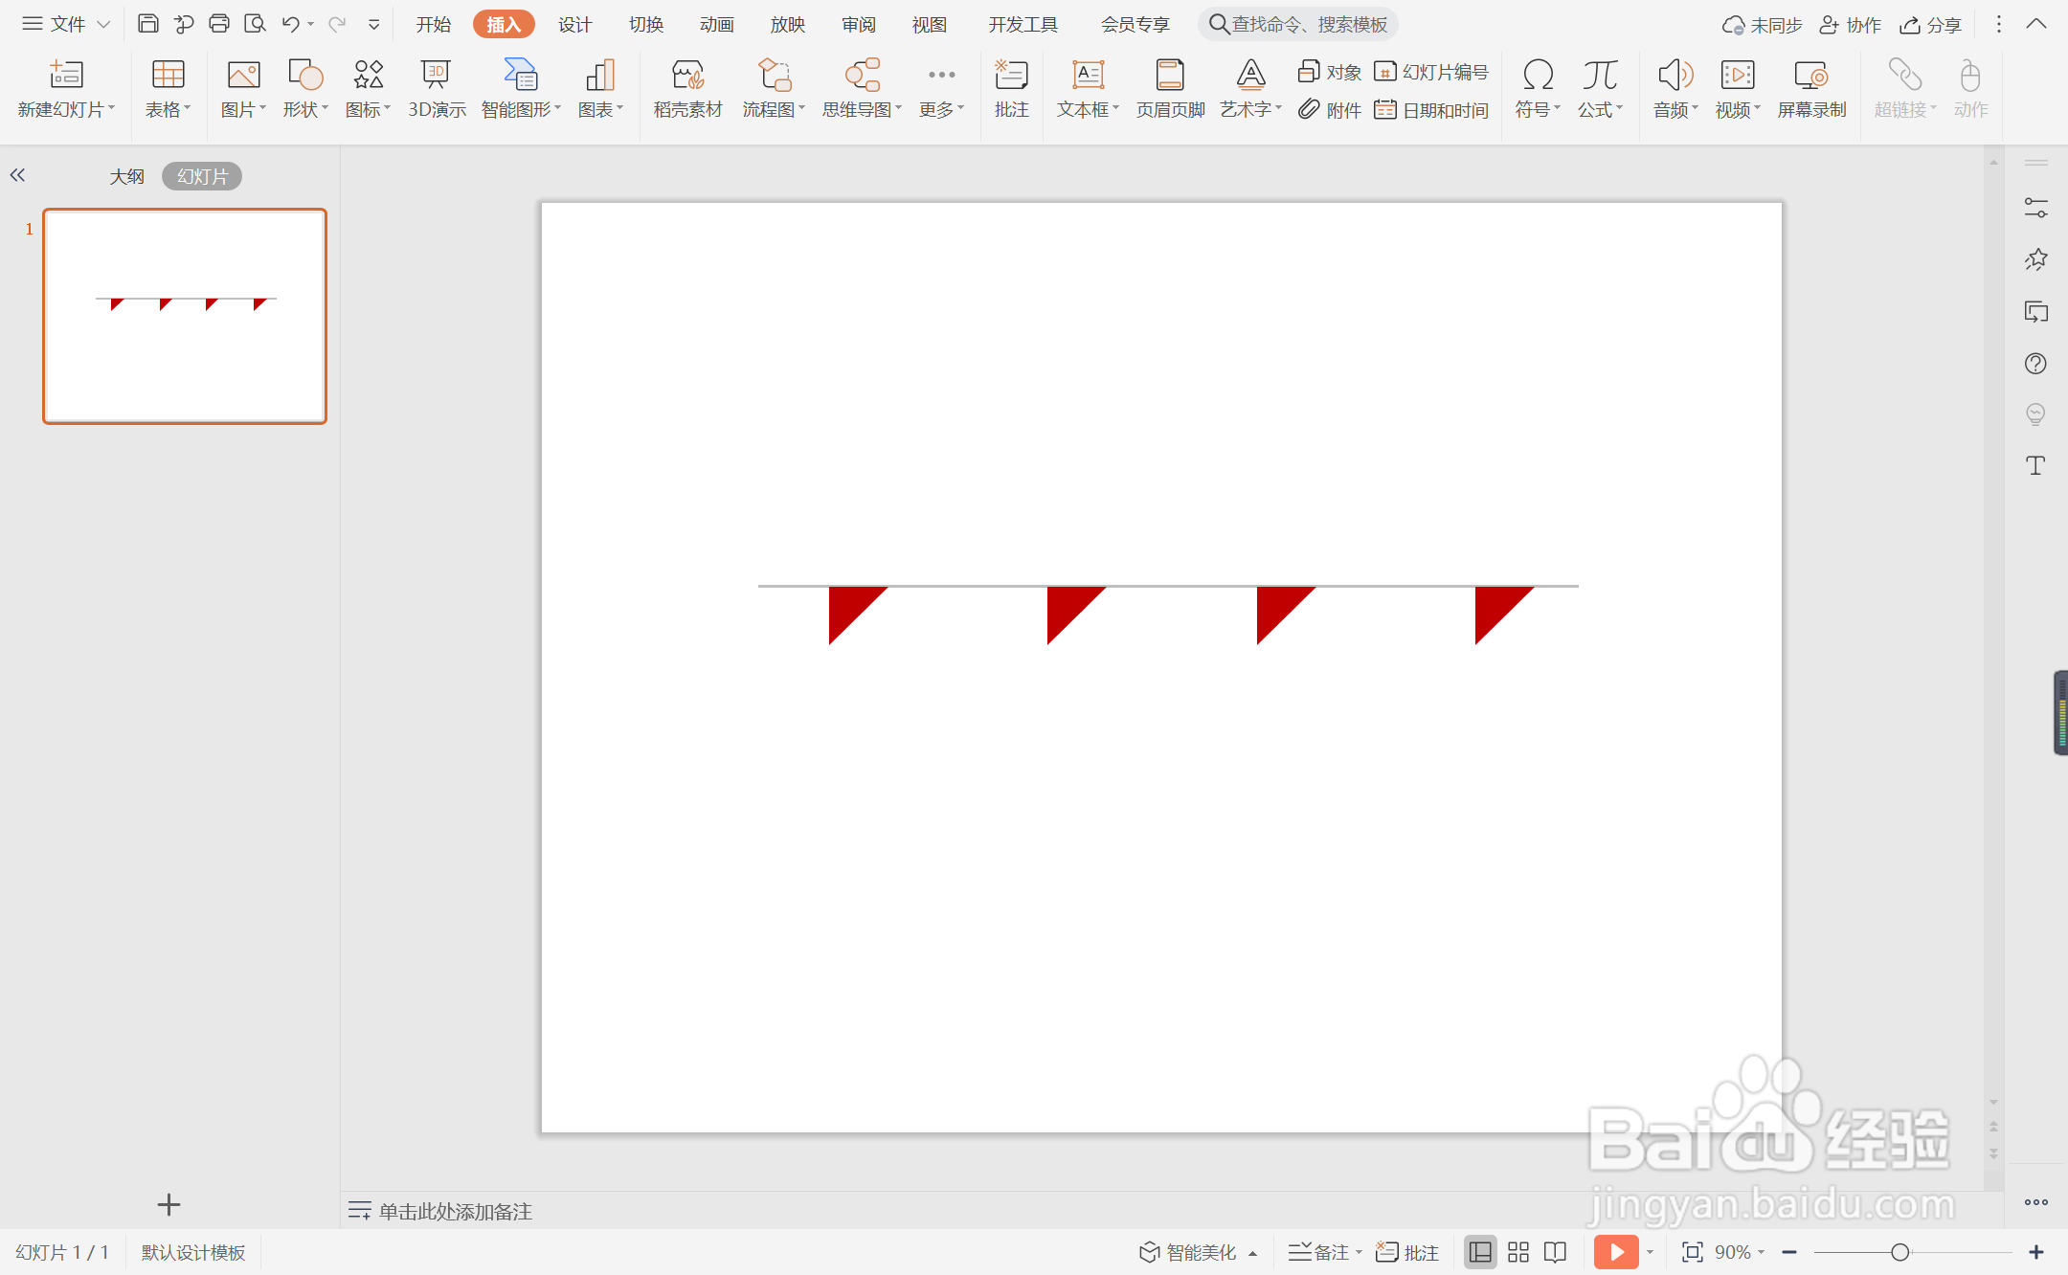Screen dimensions: 2068x1275
Task: Open the 90% zoom level dropdown
Action: click(x=1740, y=1252)
